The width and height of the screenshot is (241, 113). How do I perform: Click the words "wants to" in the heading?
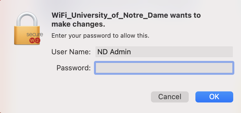(x=186, y=16)
